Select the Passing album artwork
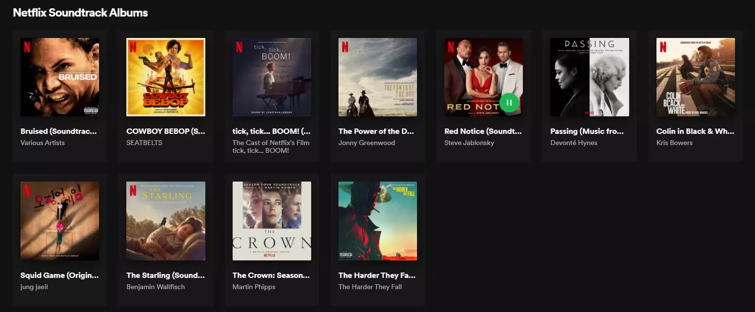 [x=590, y=77]
